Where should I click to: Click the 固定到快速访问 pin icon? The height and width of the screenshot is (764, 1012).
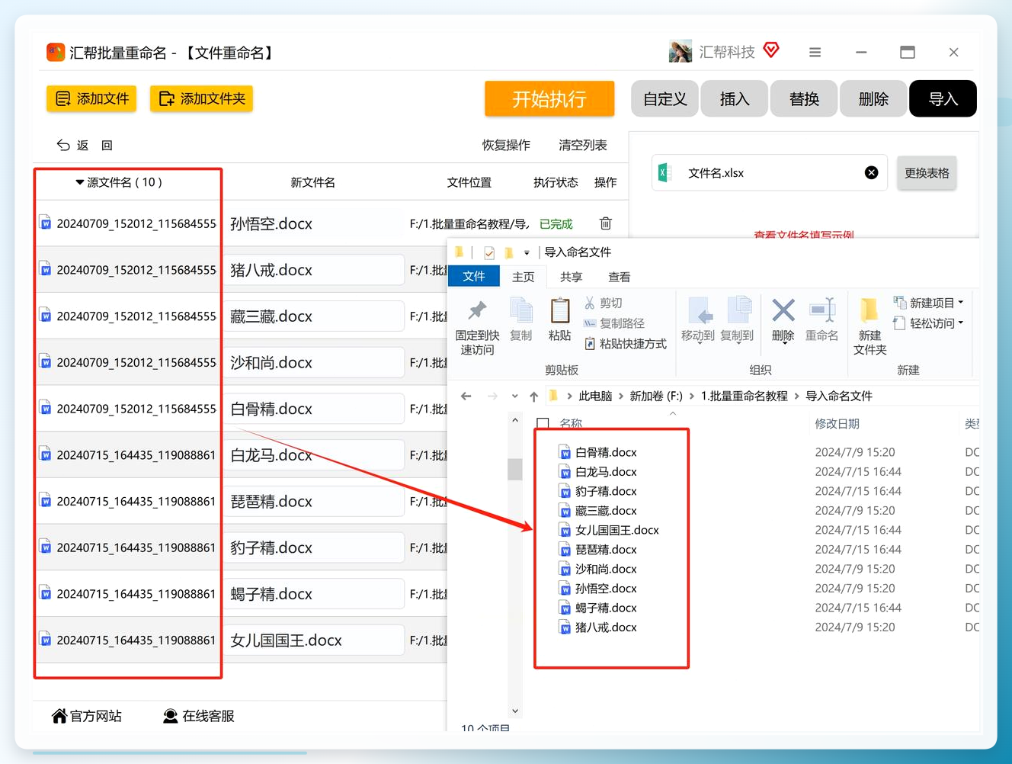[x=477, y=310]
